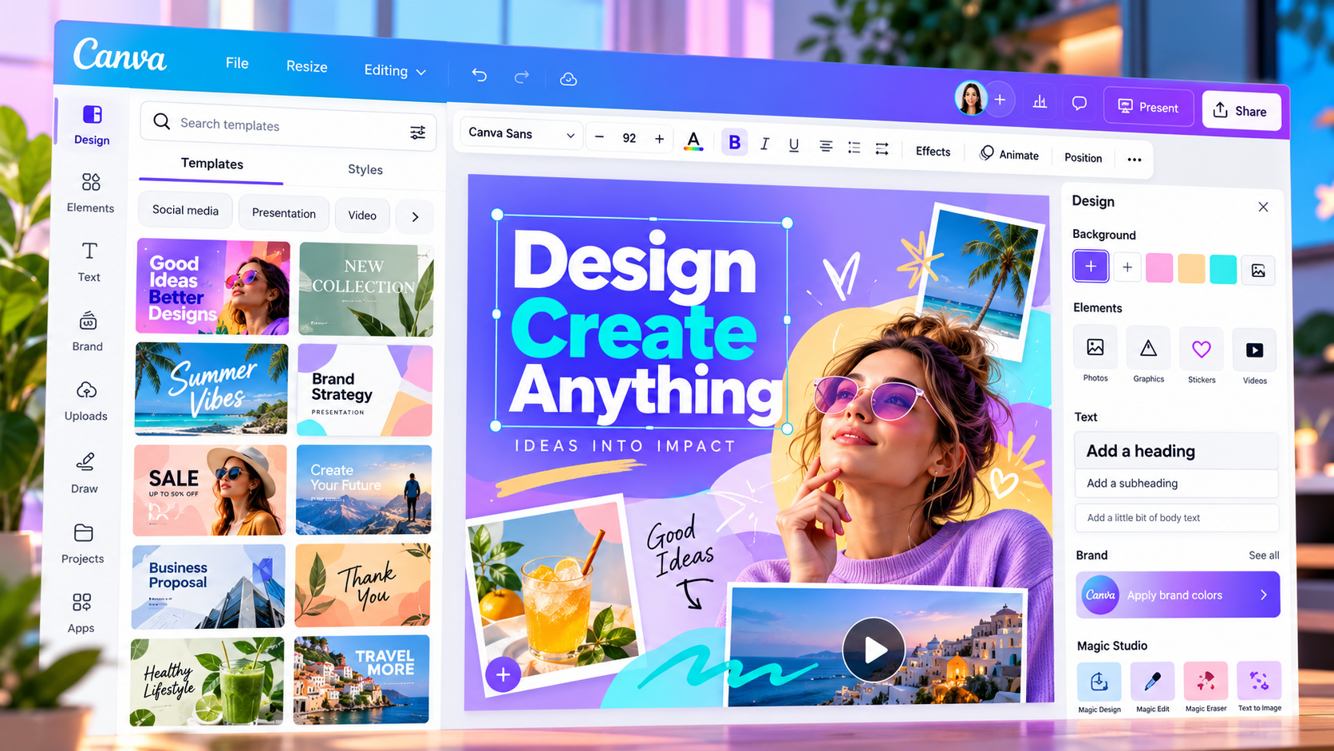The height and width of the screenshot is (751, 1334).
Task: Open the Videos element category
Action: pos(1254,358)
